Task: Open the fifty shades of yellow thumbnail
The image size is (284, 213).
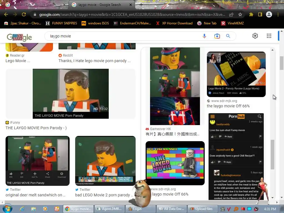Action: 236,74
